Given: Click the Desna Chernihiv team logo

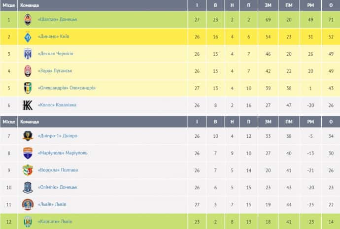Looking at the screenshot, I should click(x=28, y=54).
